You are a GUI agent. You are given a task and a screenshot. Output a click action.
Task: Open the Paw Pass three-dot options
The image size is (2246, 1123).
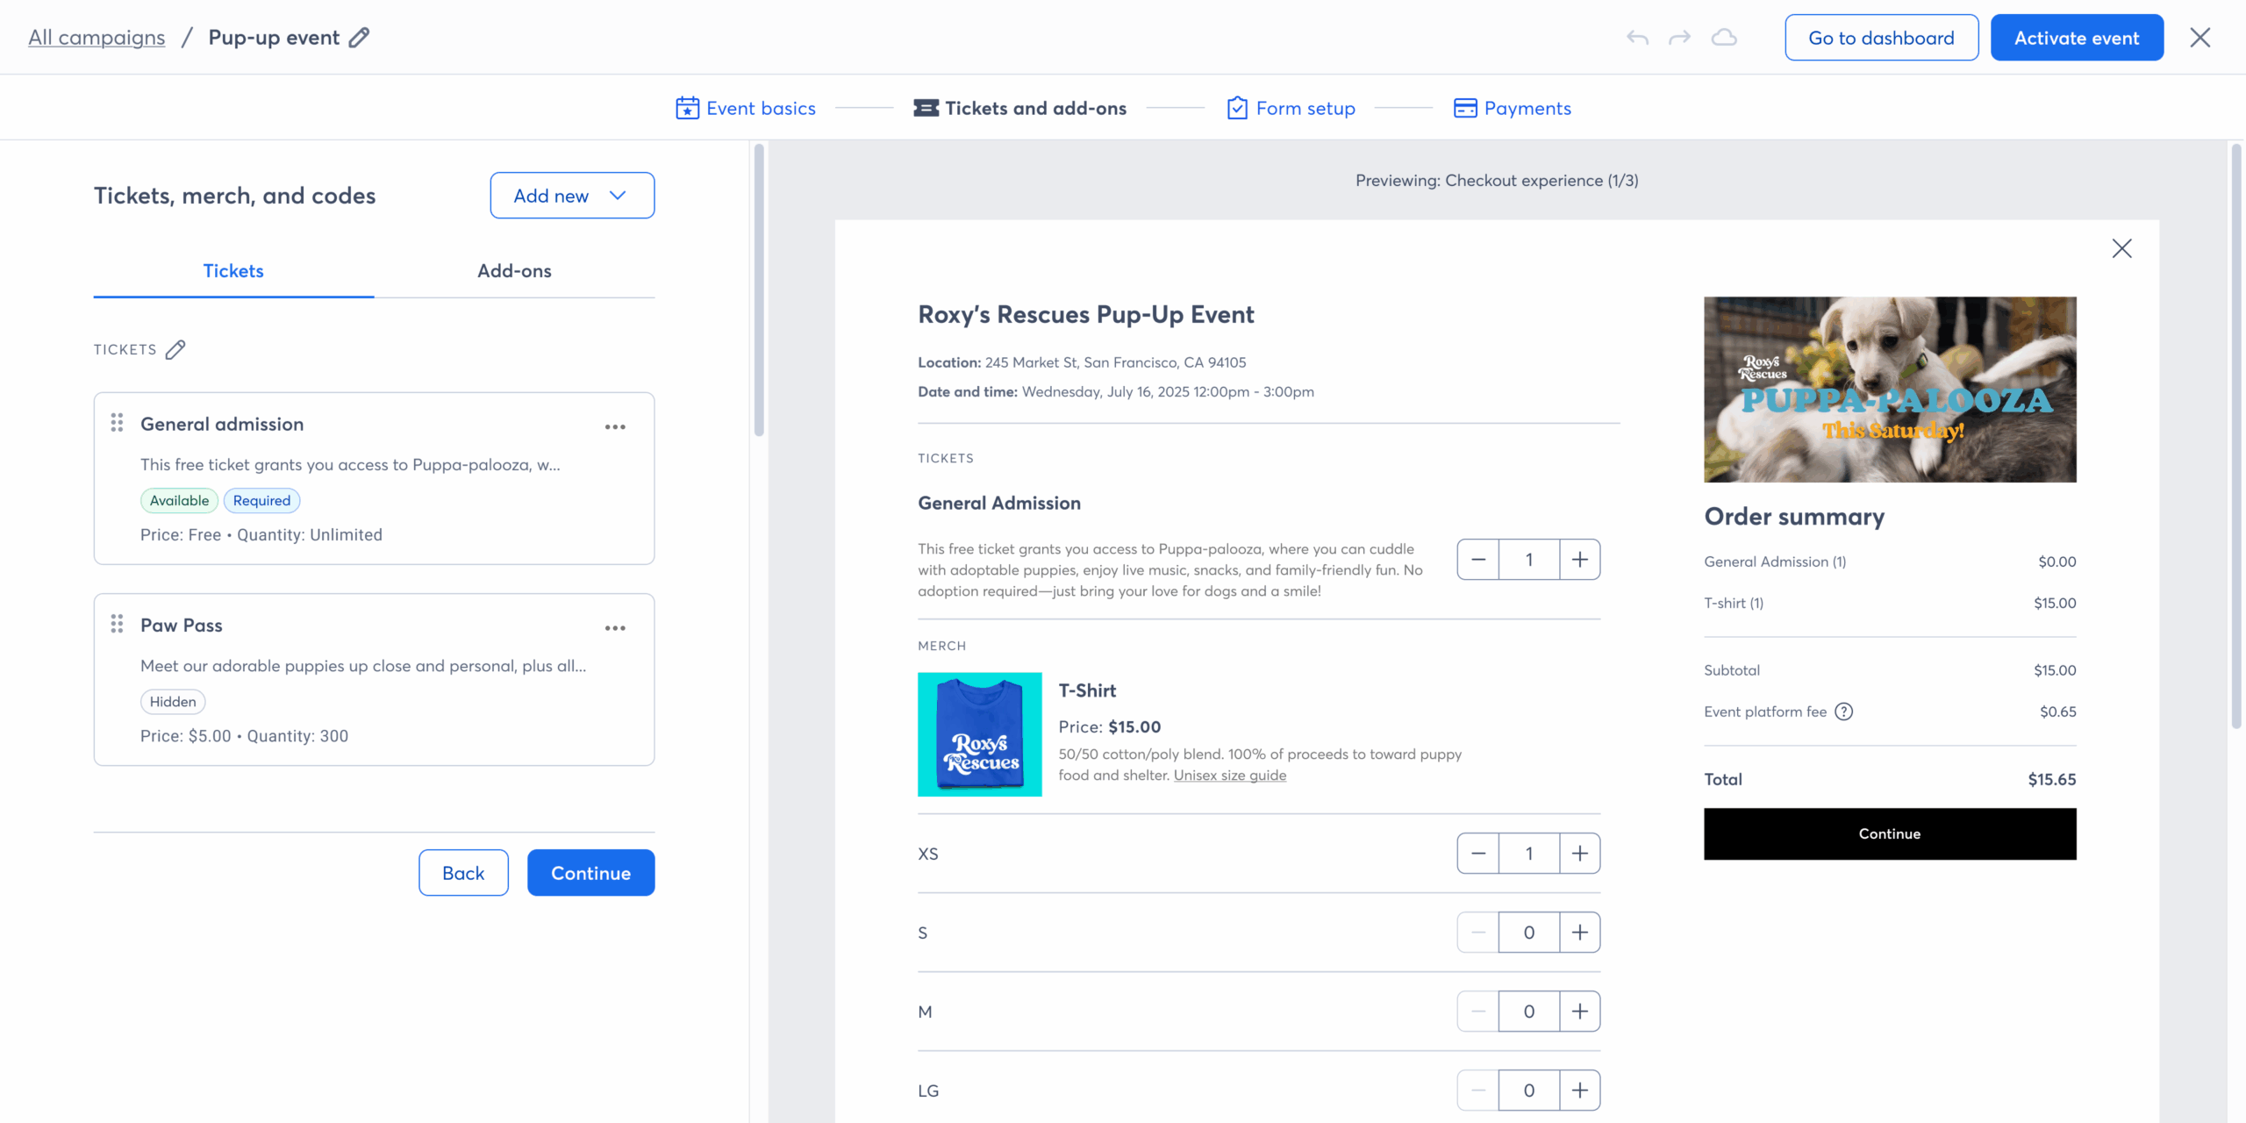tap(615, 628)
